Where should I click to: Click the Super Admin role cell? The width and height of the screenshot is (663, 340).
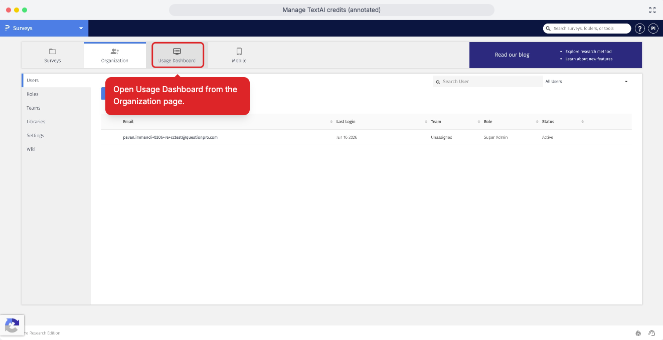point(495,137)
